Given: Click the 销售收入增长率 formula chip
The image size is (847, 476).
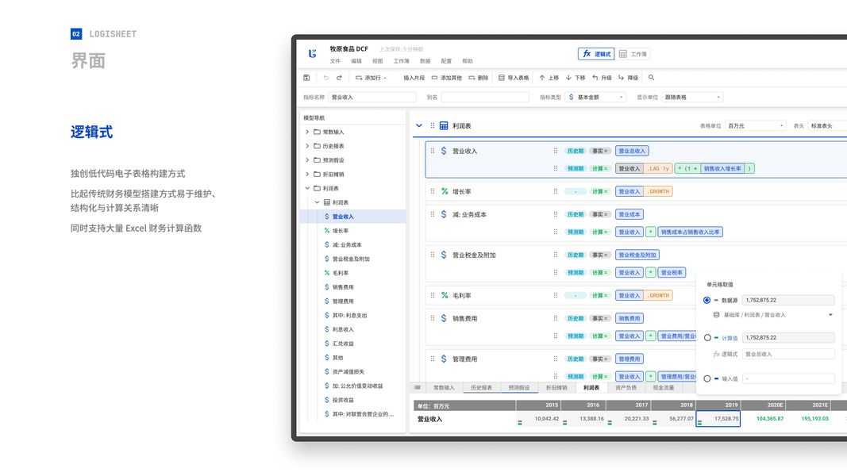Looking at the screenshot, I should [x=722, y=169].
